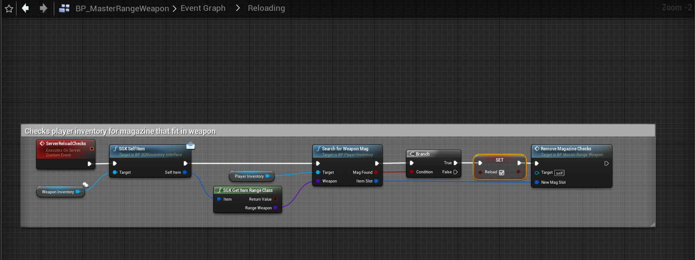Select the Reloading breadcrumb item
Screen dimensions: 695x260
click(266, 8)
